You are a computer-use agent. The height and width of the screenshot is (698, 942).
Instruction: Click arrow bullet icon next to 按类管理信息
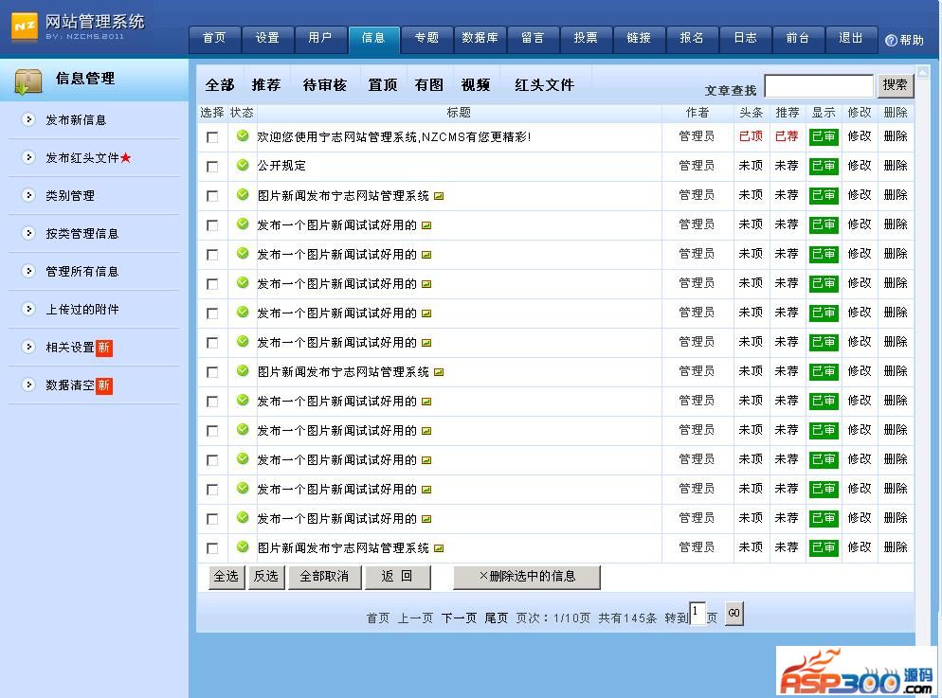click(x=28, y=233)
